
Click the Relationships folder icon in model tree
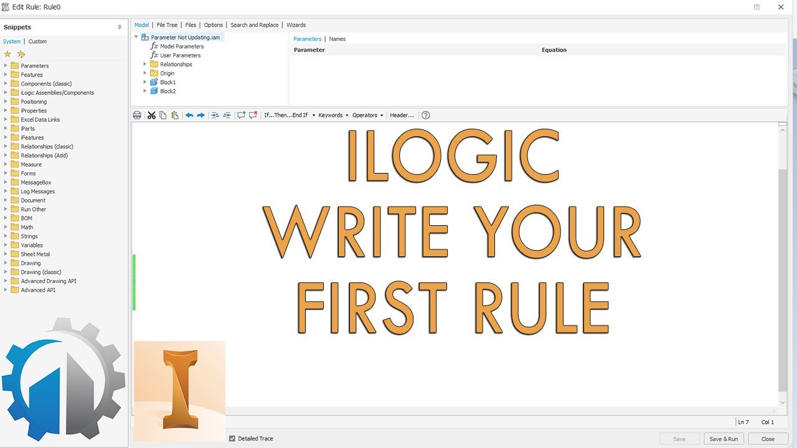tap(154, 64)
